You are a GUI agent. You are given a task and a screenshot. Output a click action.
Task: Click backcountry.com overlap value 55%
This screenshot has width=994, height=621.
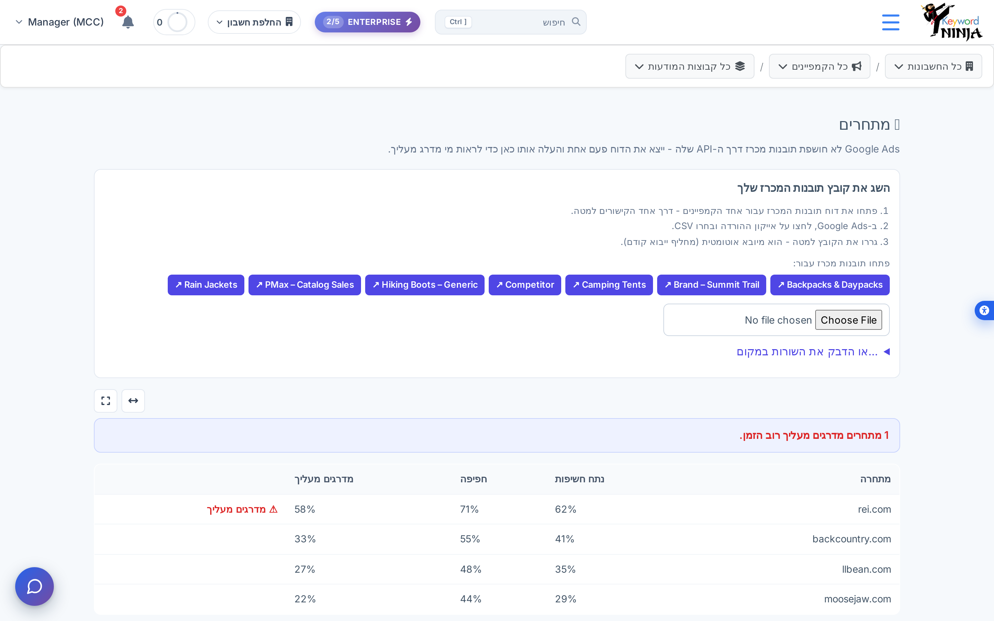[x=470, y=539]
